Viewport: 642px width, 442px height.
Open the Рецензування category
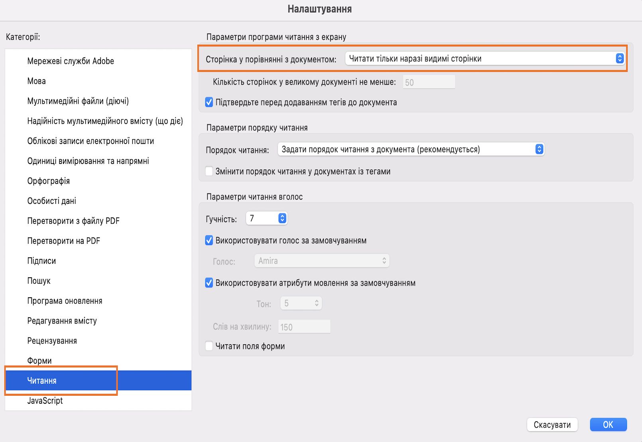(x=52, y=341)
